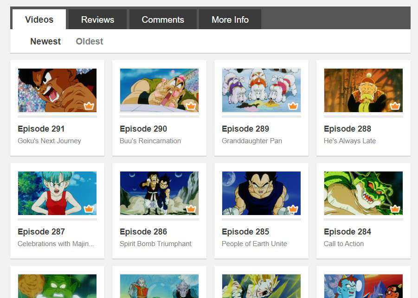The height and width of the screenshot is (298, 418).
Task: Click the text 'Goku's Next Journey'
Action: 49,141
